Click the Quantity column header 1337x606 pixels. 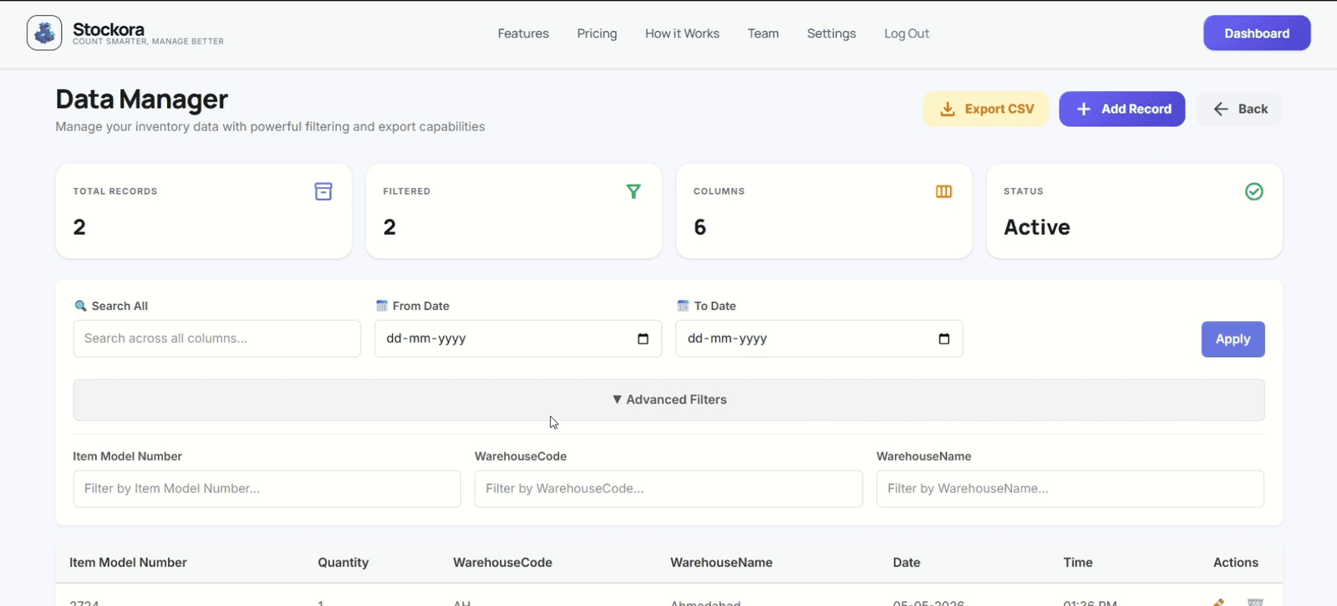[343, 563]
